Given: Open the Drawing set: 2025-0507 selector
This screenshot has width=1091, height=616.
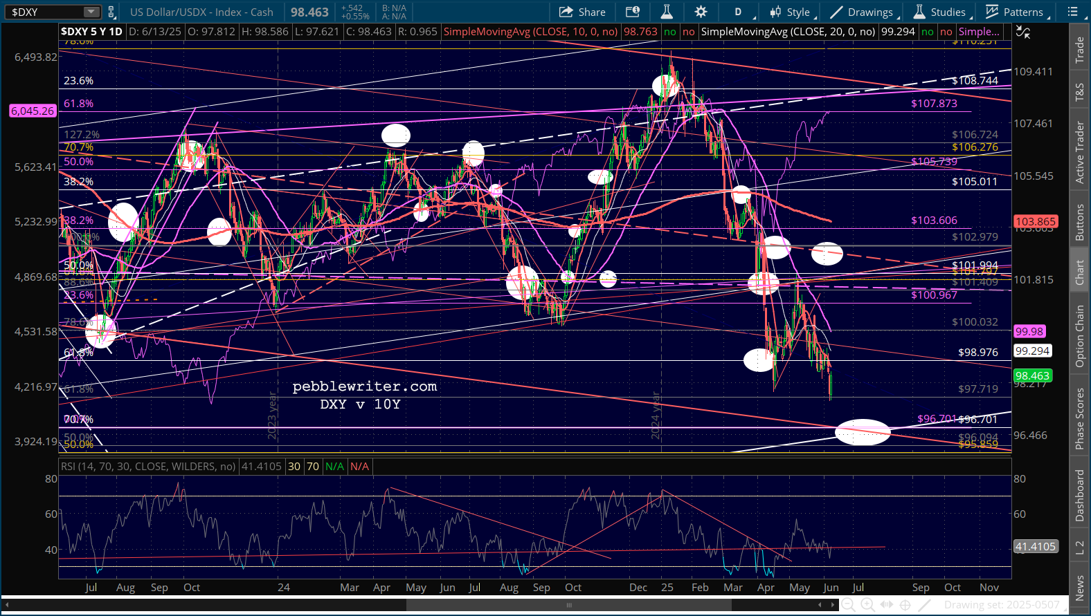Looking at the screenshot, I should pos(1002,605).
